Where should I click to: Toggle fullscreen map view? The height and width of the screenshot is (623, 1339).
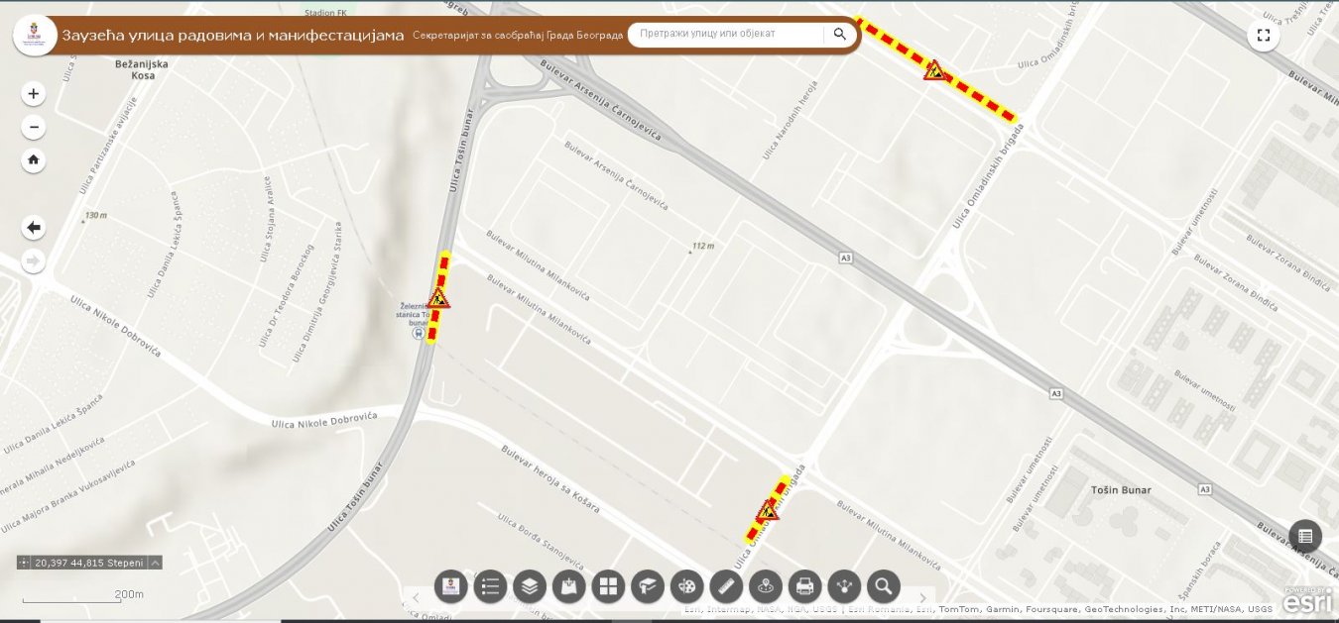coord(1263,36)
